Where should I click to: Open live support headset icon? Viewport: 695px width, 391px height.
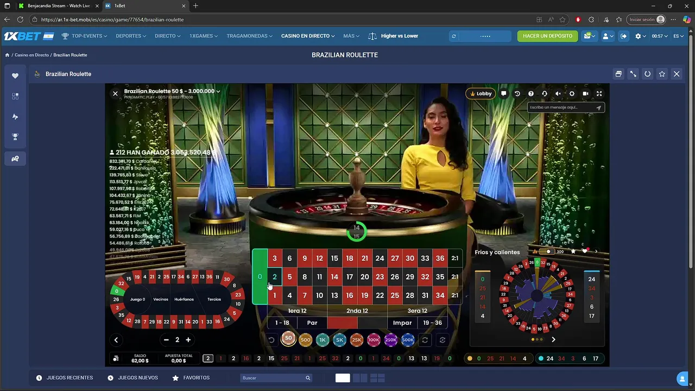coord(545,93)
